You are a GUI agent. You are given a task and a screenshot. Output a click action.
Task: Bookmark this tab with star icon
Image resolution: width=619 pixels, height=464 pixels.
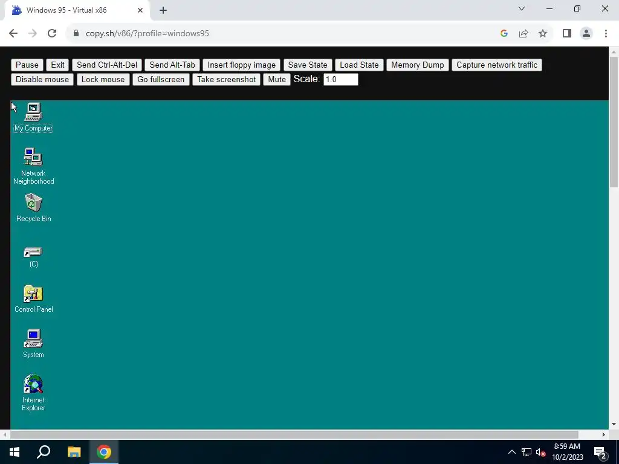[543, 33]
